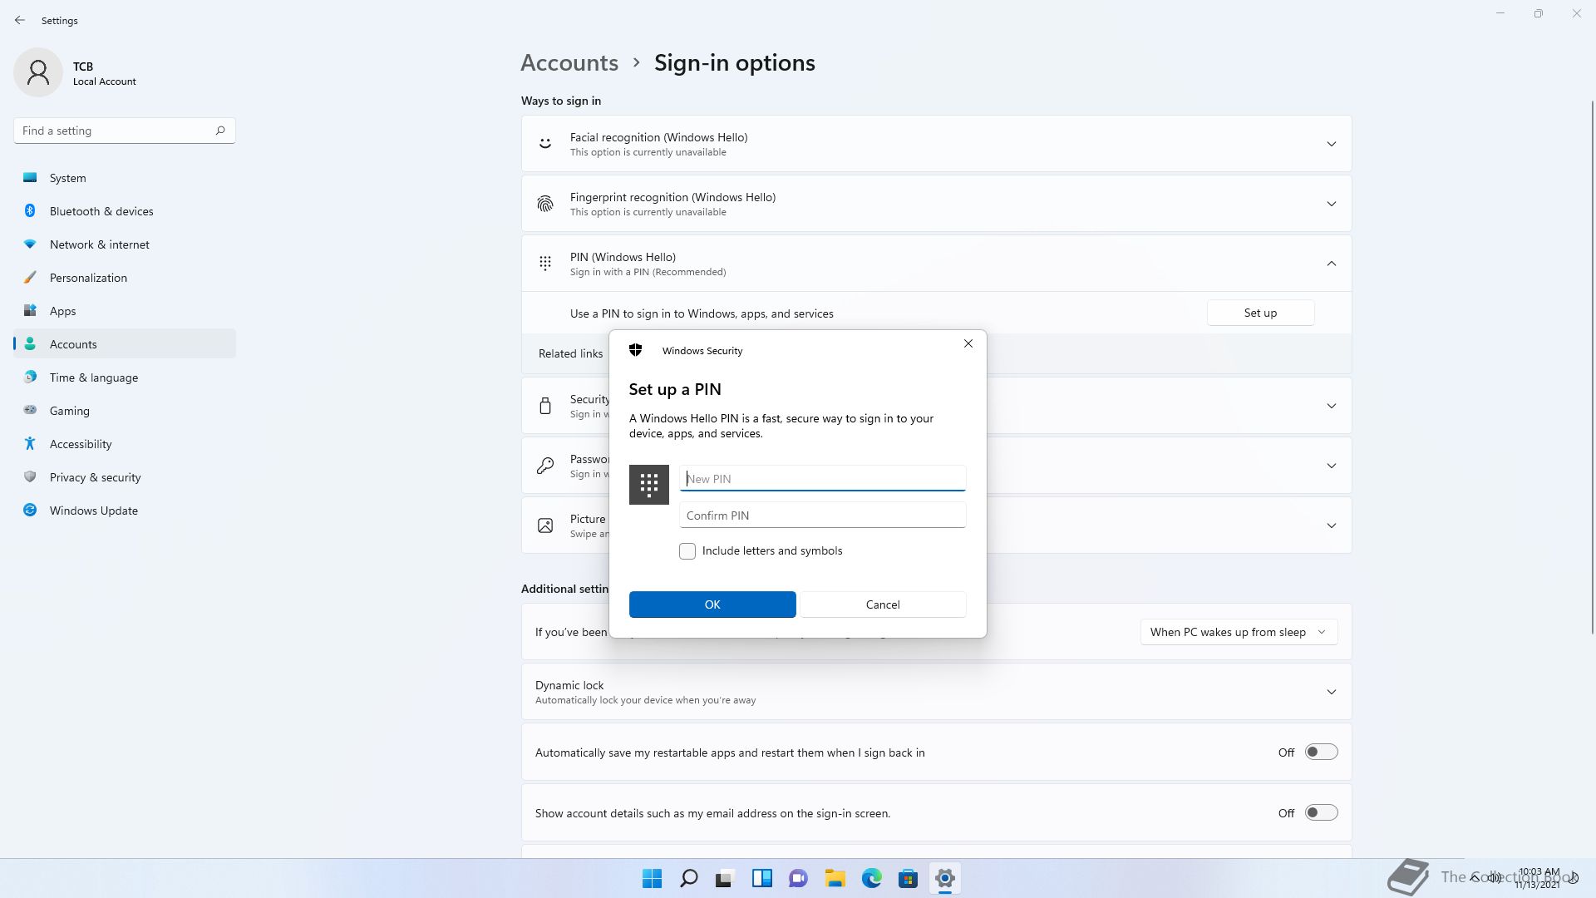Click the security key icon
This screenshot has height=898, width=1596.
pos(545,405)
